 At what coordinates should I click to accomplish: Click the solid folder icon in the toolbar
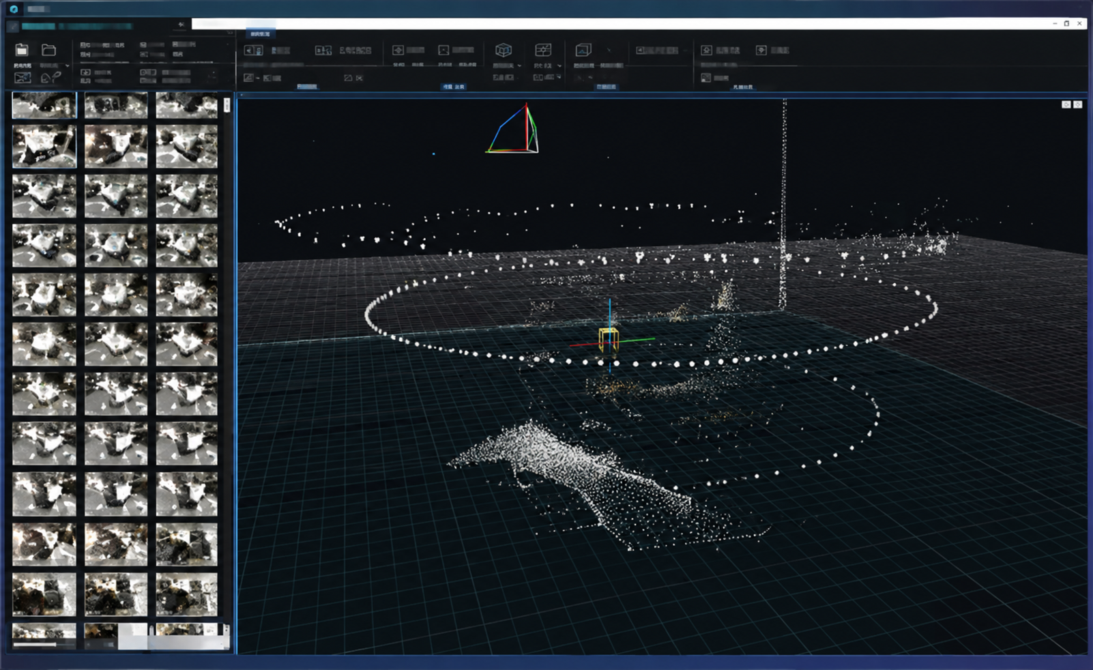(x=22, y=50)
